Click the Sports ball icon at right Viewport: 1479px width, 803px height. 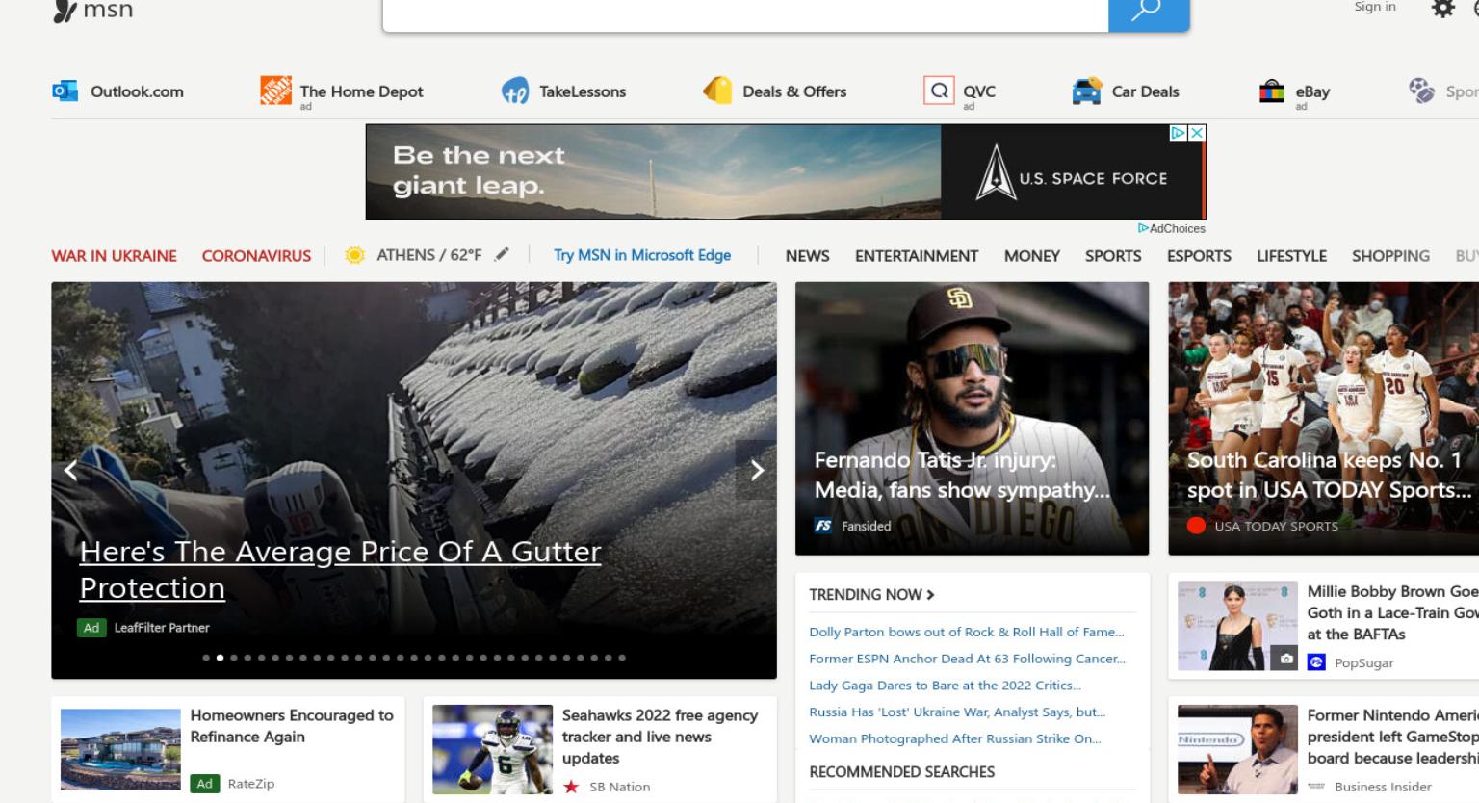tap(1422, 91)
